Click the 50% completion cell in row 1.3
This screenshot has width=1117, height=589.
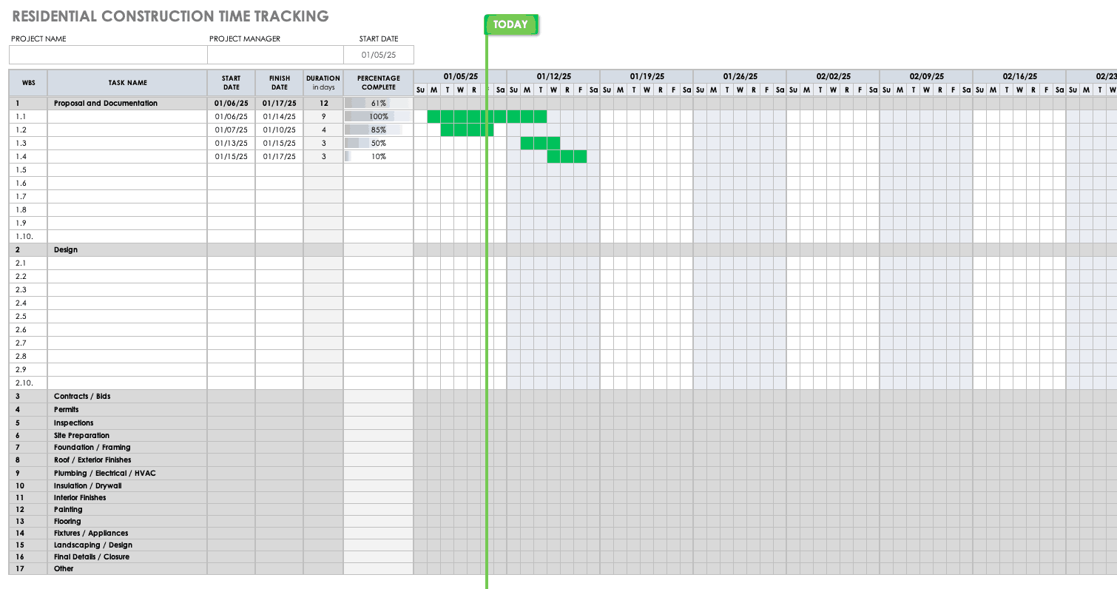(x=379, y=144)
